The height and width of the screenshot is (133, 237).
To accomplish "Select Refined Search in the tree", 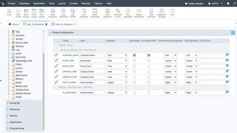I will (x=23, y=93).
